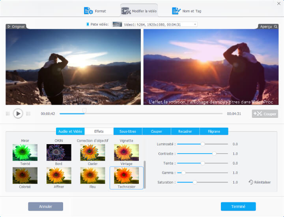Click the CMJN effect label

(x=59, y=141)
